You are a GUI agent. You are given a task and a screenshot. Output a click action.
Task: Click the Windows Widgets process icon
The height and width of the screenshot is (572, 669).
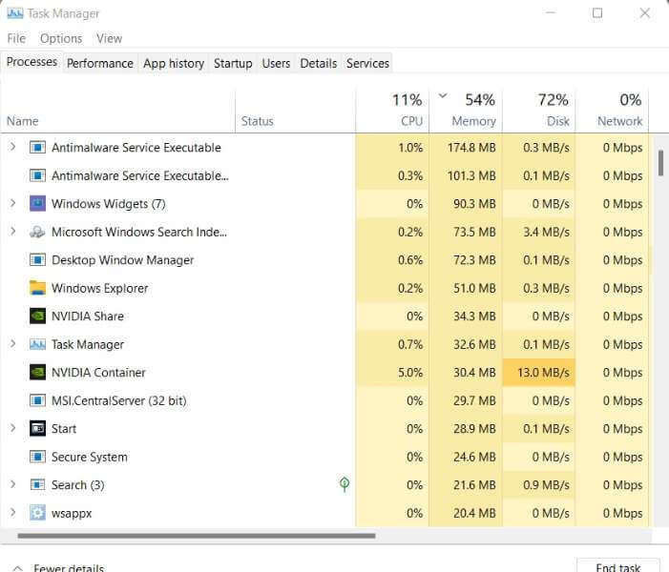(x=37, y=204)
